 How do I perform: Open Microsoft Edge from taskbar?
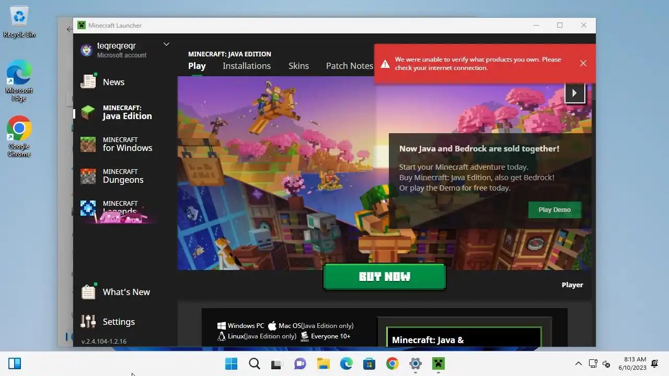click(346, 363)
